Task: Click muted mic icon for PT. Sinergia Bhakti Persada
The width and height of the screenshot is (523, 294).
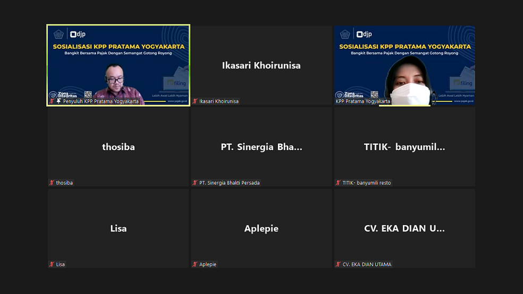Action: pos(195,183)
